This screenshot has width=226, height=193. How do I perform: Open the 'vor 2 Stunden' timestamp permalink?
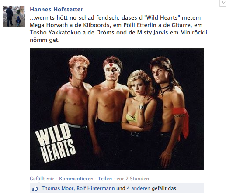click(x=133, y=179)
